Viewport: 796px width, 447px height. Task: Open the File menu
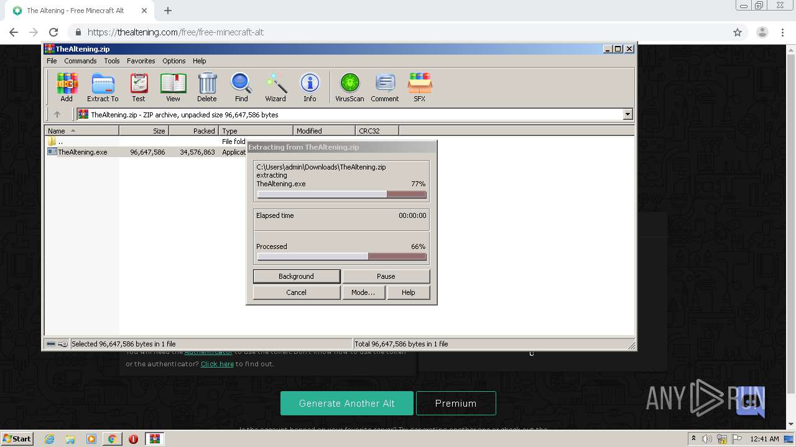tap(52, 61)
